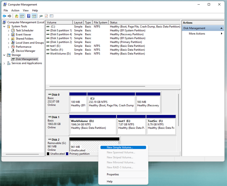Click the Up one level folder icon
The height and width of the screenshot is (186, 227).
click(17, 16)
